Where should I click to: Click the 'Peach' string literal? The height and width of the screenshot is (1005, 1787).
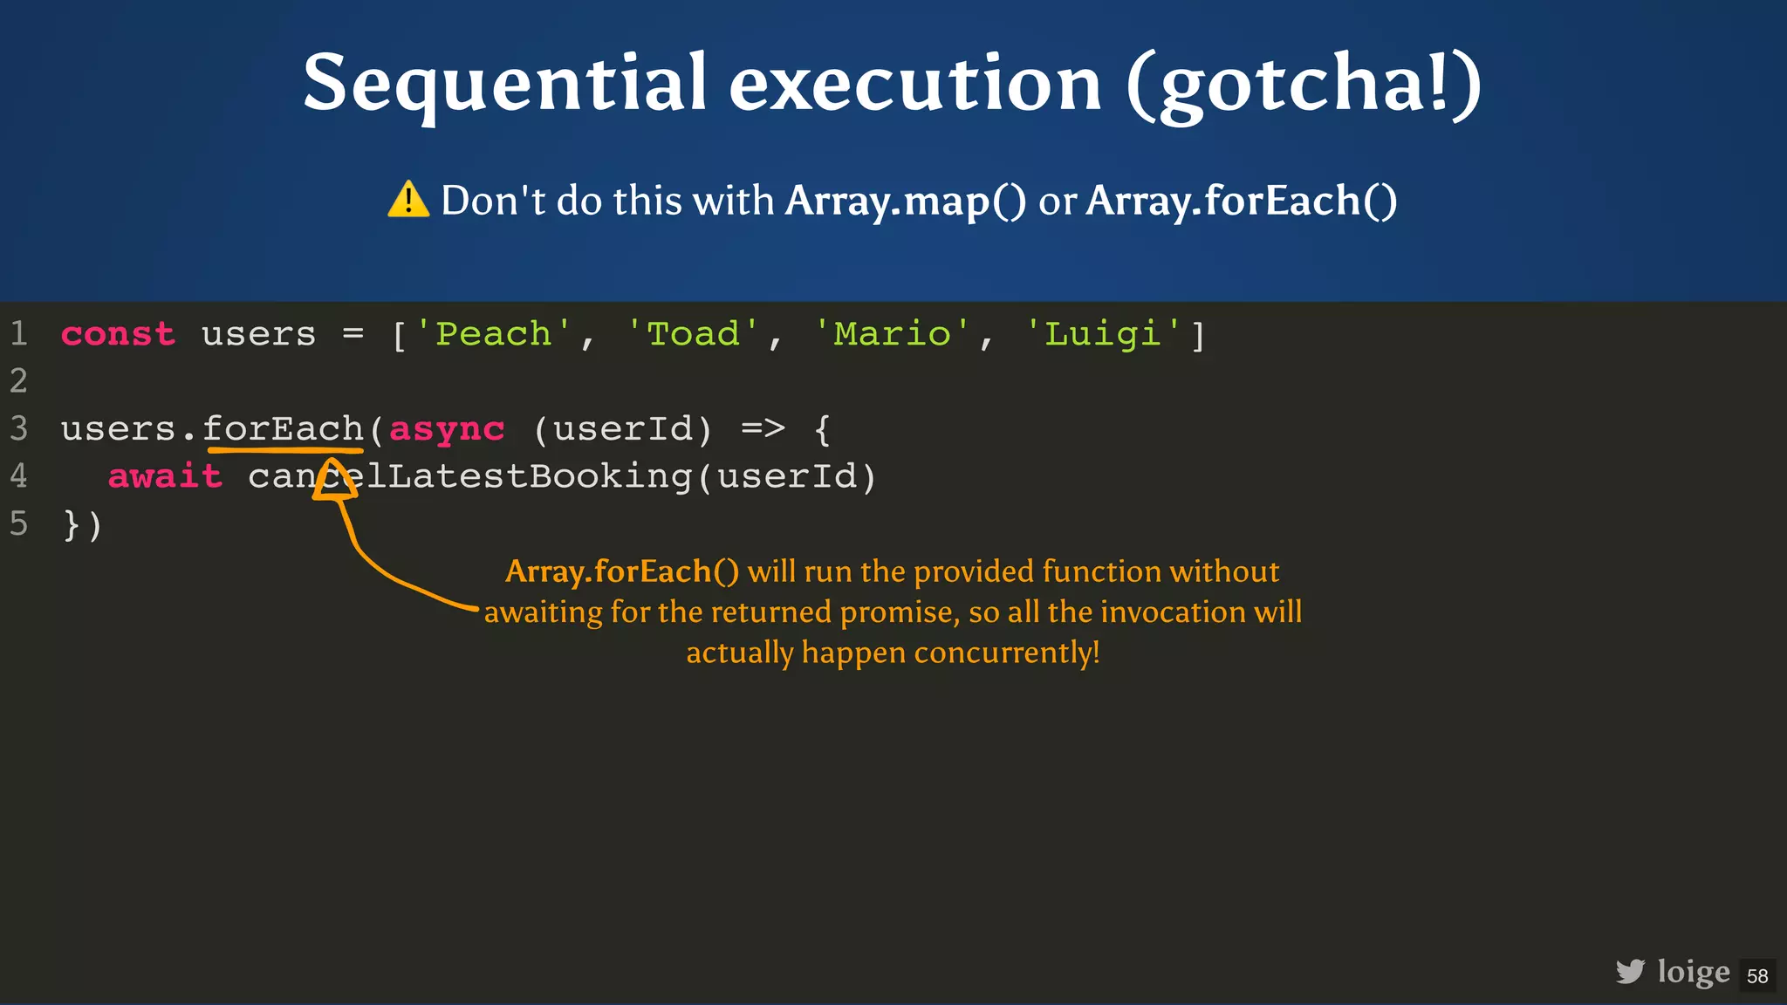494,334
